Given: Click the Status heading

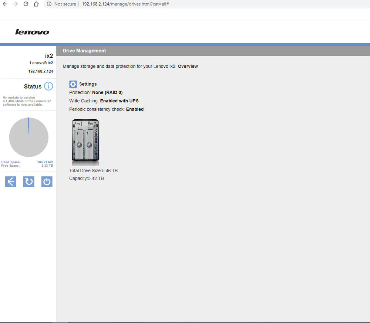Looking at the screenshot, I should [x=33, y=86].
